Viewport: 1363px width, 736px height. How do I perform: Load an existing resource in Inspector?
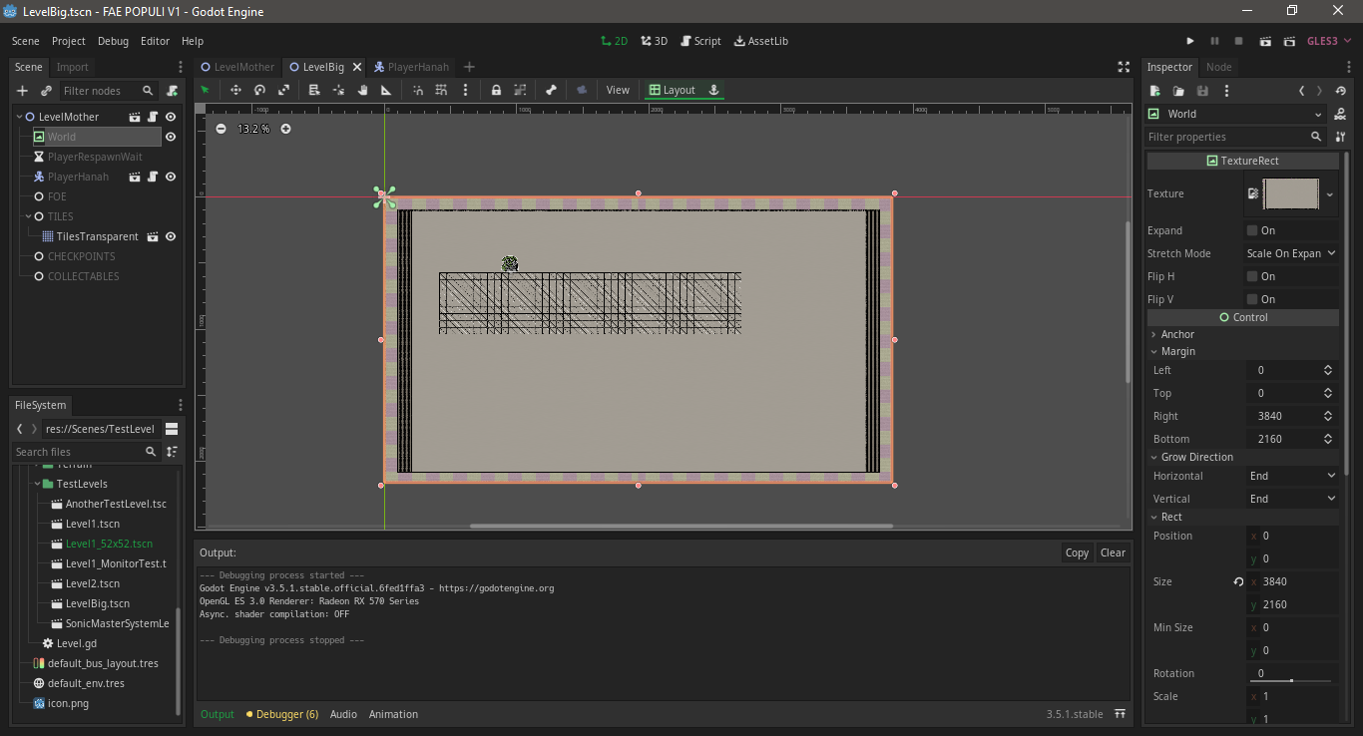tap(1178, 91)
